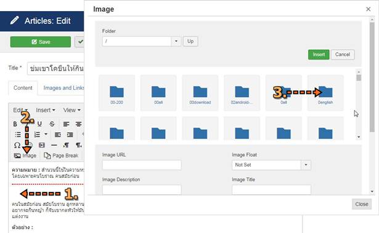Click the Page Break button
Screen dimensions: 379x233
click(61, 156)
